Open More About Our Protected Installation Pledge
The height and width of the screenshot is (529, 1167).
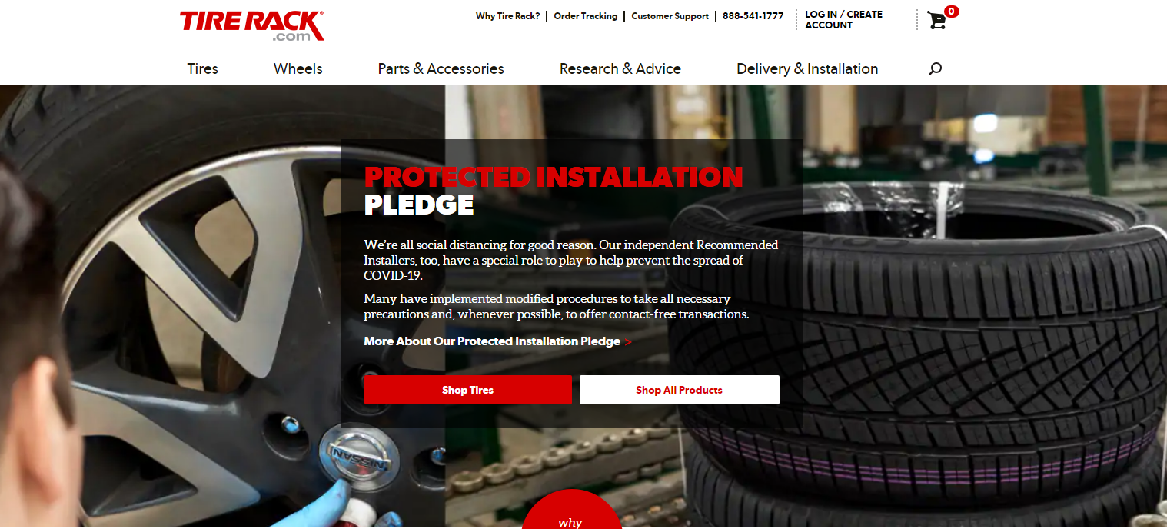coord(492,341)
